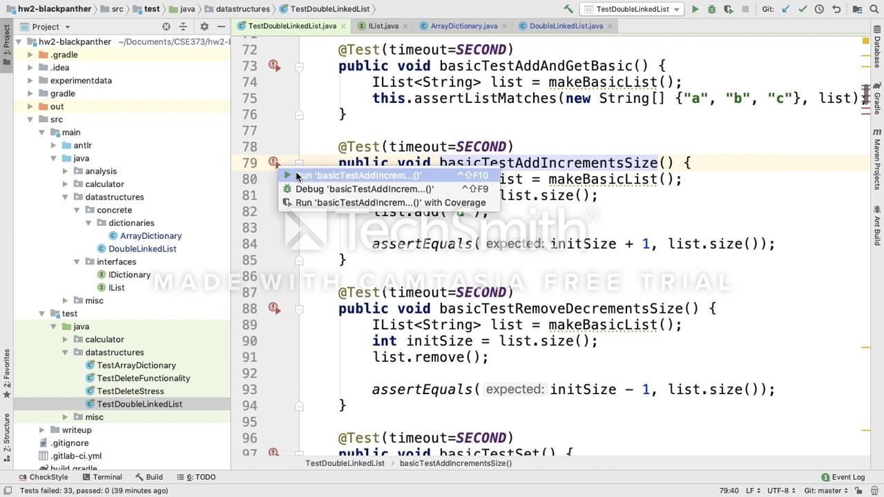The width and height of the screenshot is (884, 497).
Task: Collapse the src folder in tree
Action: click(x=30, y=119)
